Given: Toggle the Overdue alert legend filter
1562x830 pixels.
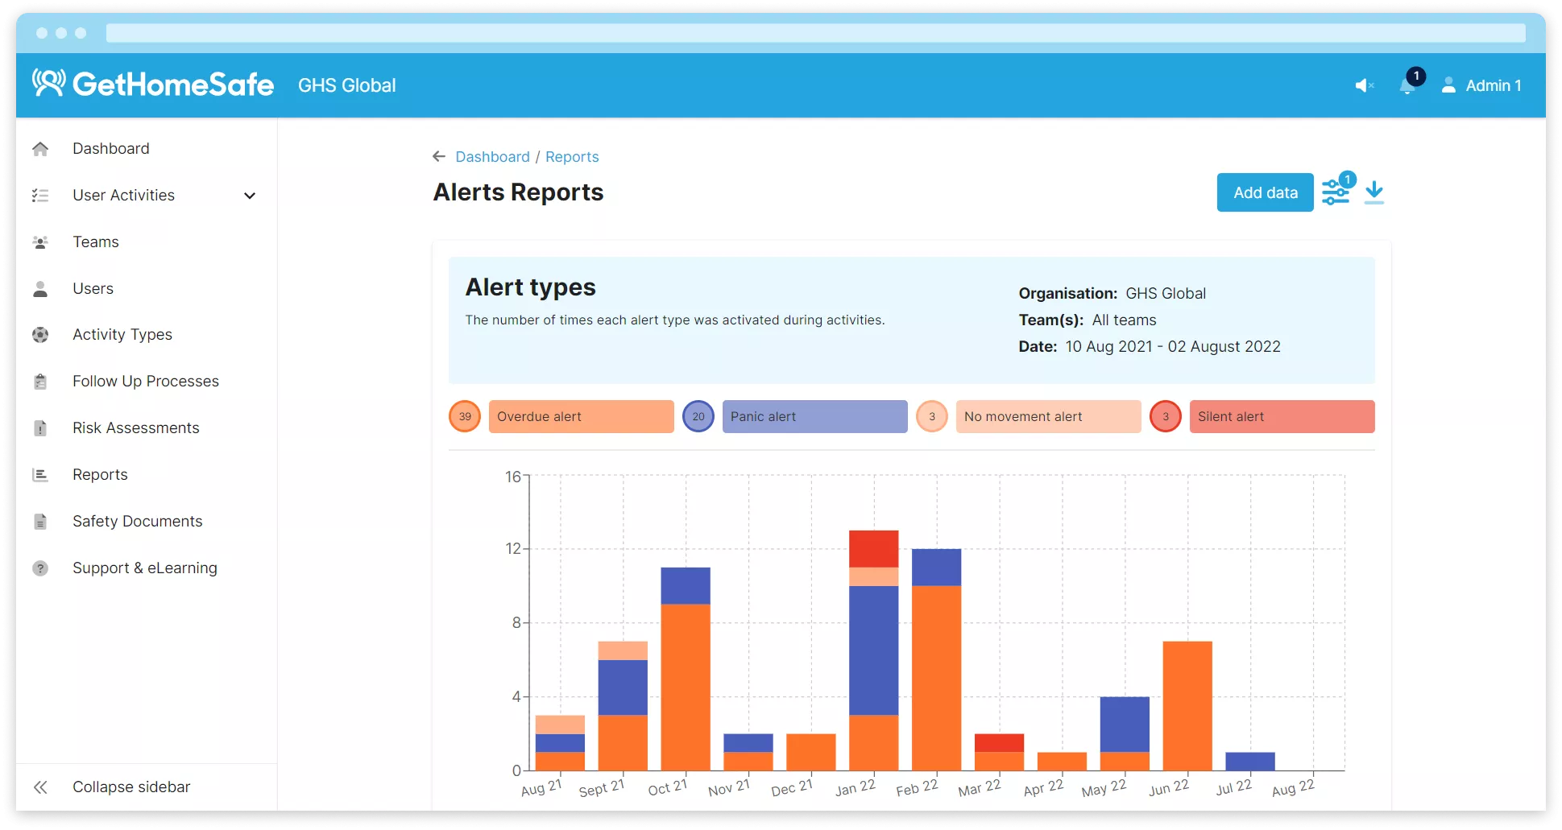Looking at the screenshot, I should (x=580, y=416).
